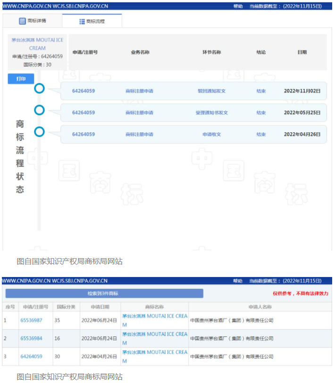The image size is (335, 383).
Task: Click date 2022年06月24日 in row 1
Action: click(x=99, y=320)
